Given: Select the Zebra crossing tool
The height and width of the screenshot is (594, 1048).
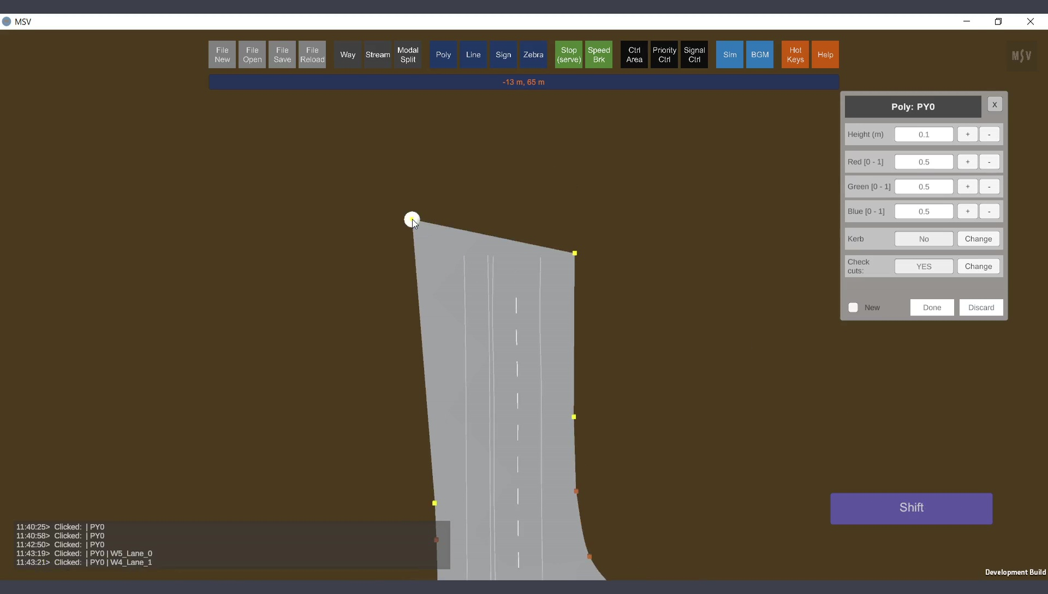Looking at the screenshot, I should click(533, 55).
